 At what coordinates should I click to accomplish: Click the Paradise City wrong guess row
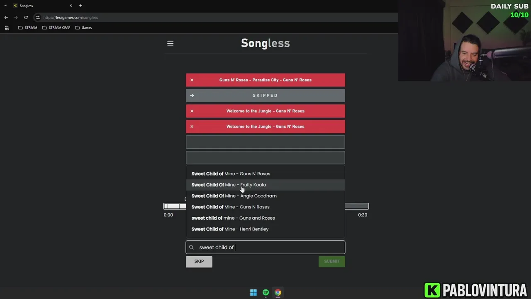coord(265,80)
